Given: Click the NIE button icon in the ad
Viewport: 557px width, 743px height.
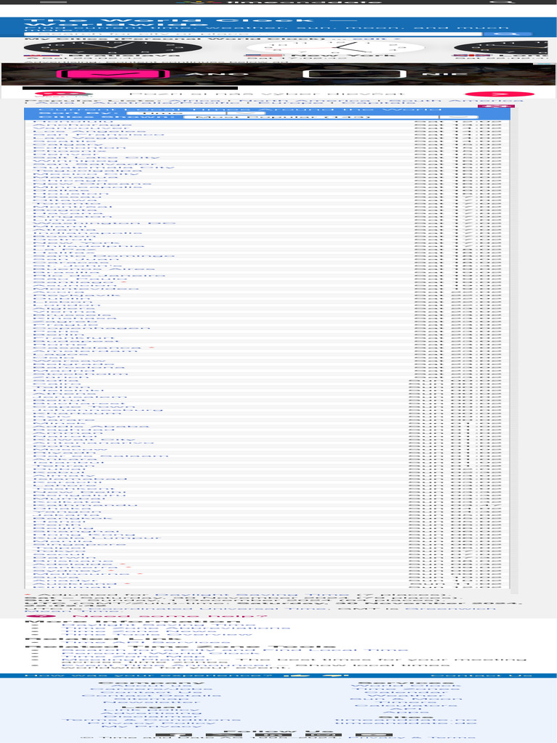Looking at the screenshot, I should 354,74.
